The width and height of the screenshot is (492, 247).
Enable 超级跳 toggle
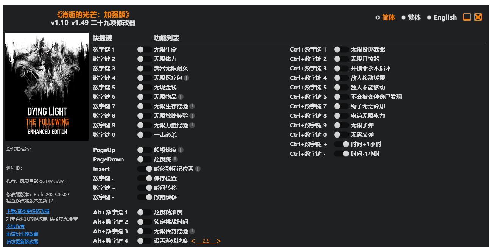point(144,159)
